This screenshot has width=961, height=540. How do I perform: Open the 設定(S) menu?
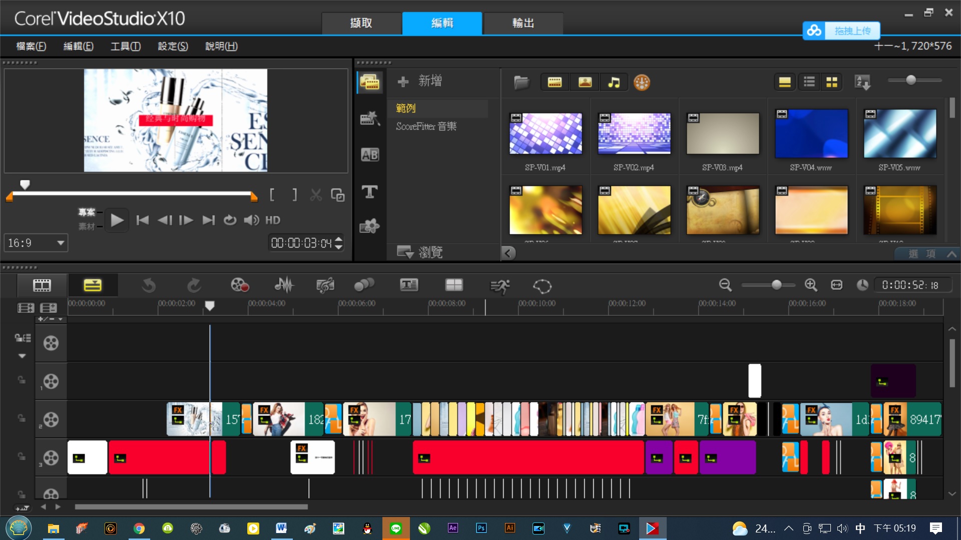click(173, 46)
